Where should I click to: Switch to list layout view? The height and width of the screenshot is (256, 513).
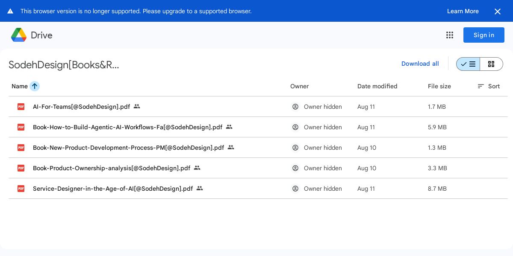[468, 64]
